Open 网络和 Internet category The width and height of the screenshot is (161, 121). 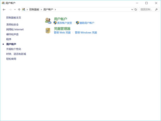pyautogui.click(x=15, y=30)
